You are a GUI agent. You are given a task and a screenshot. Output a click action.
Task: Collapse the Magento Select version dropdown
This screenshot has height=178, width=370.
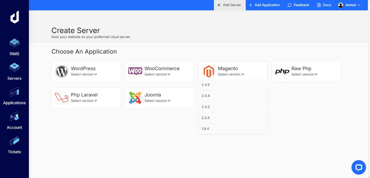pyautogui.click(x=231, y=74)
